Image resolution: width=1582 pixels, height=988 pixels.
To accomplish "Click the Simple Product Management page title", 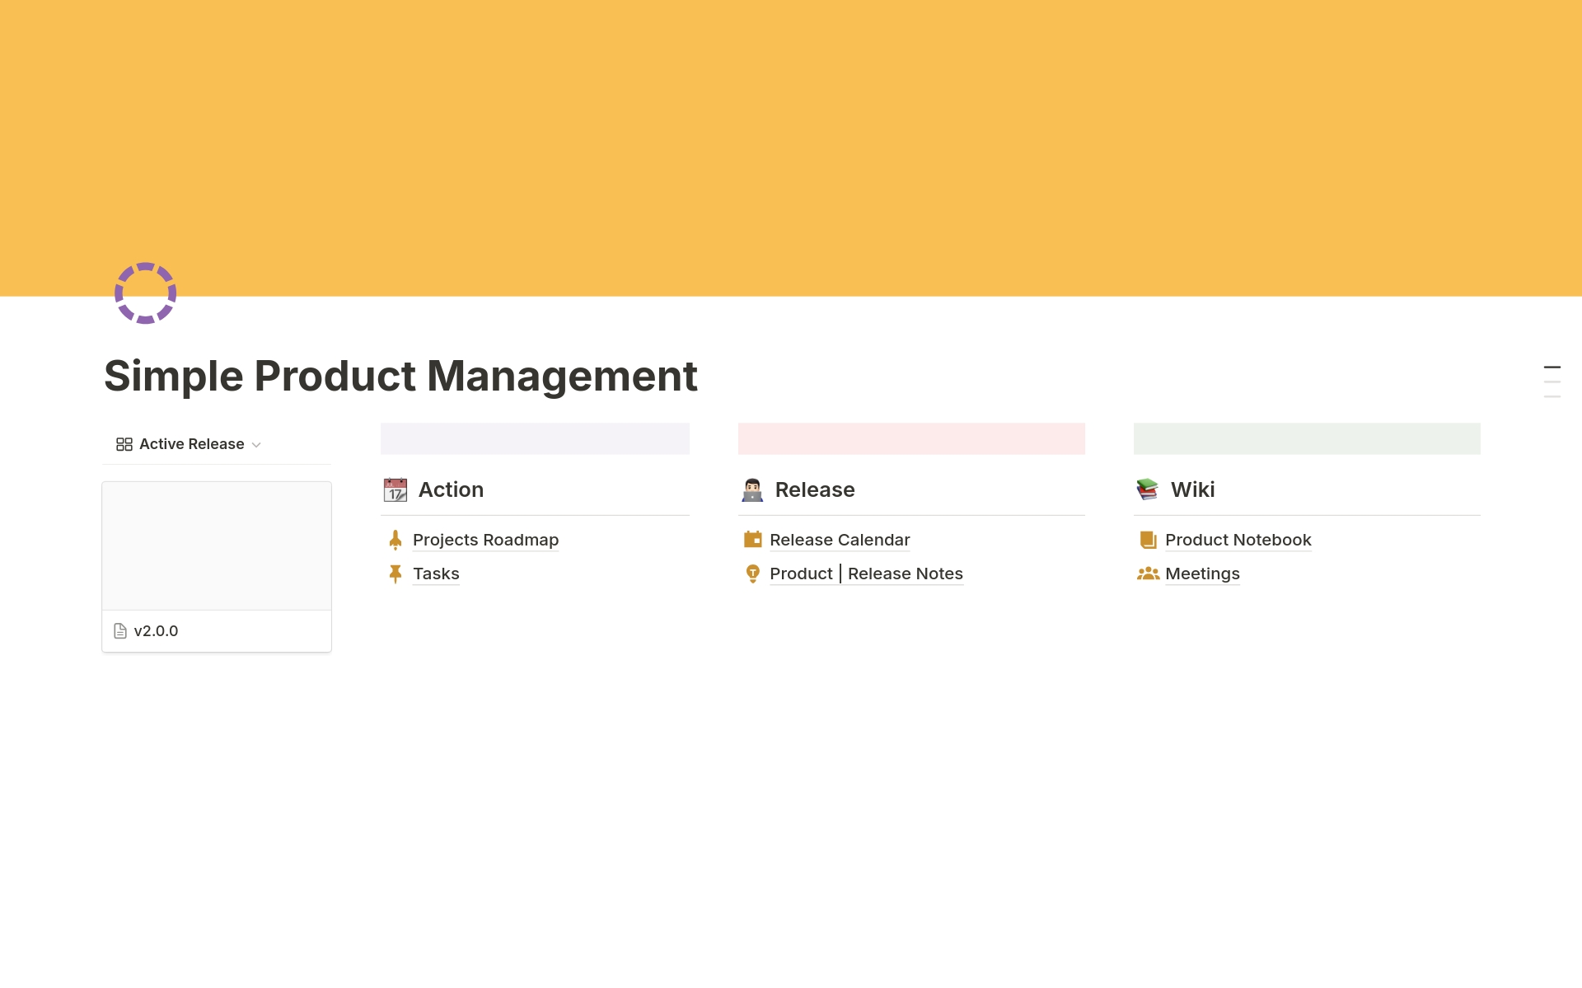I will point(400,376).
